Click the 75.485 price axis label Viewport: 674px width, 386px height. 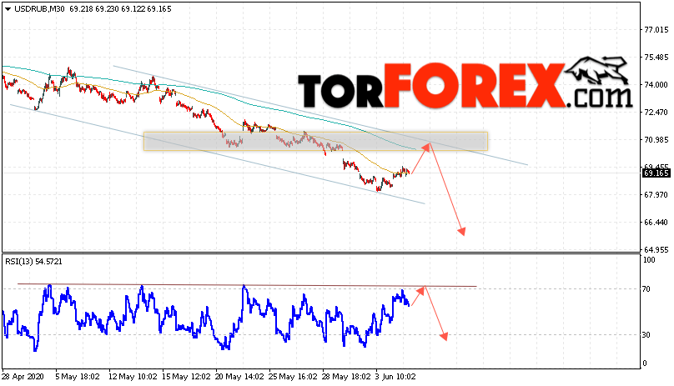(x=656, y=58)
